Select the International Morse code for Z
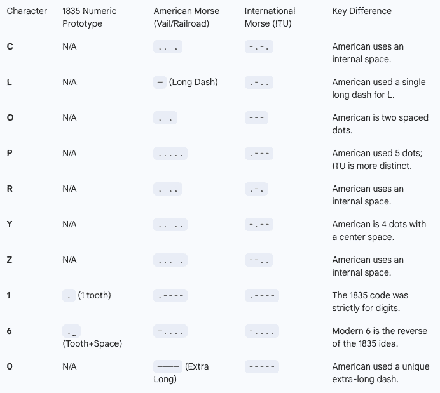Viewport: 440px width, 393px height. point(259,260)
